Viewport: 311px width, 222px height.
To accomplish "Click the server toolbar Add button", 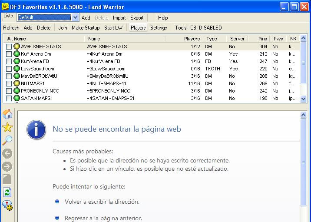I will [28, 28].
